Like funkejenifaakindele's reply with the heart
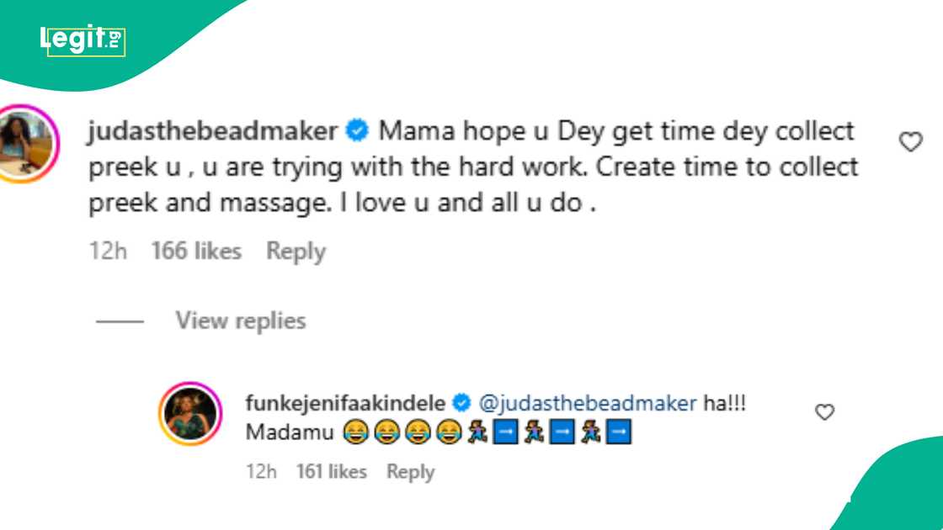 click(x=825, y=412)
